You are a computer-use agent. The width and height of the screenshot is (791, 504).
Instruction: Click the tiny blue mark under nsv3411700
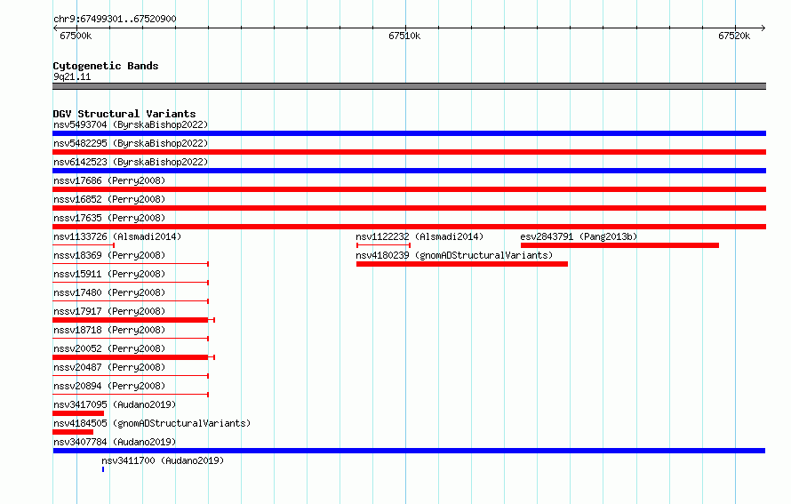point(103,469)
